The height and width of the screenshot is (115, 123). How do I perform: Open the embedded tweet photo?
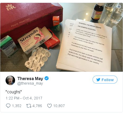(x=61, y=37)
